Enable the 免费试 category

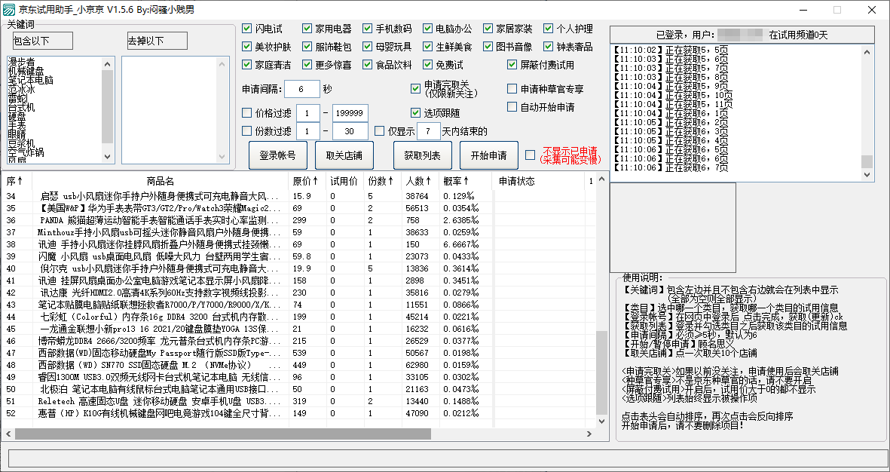point(428,64)
